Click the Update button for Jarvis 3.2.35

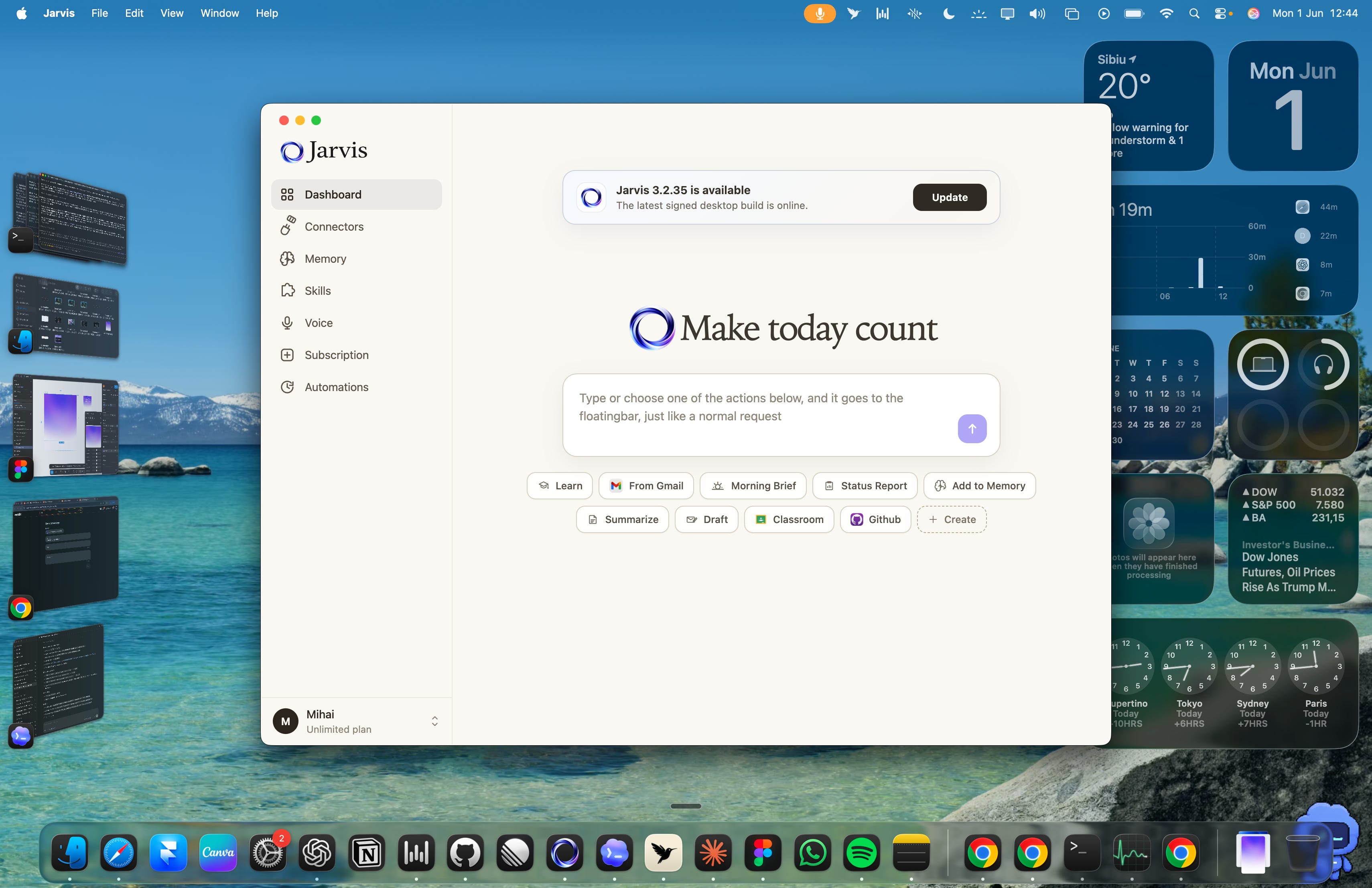[x=950, y=197]
